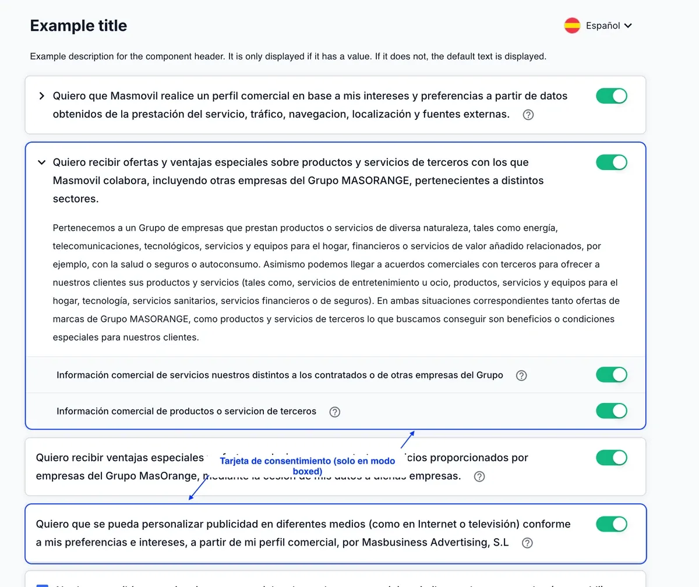Viewport: 699px width, 587px height.
Task: Check the partially visible checkbox at bottom
Action: click(x=43, y=584)
